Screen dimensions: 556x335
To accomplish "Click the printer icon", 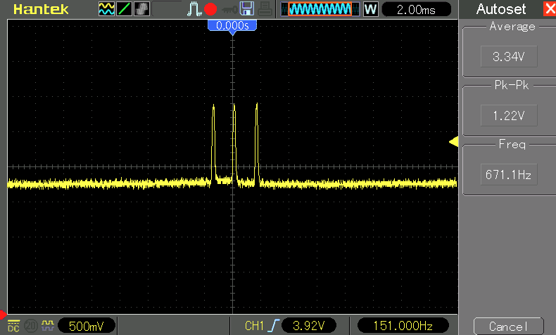I will [264, 9].
